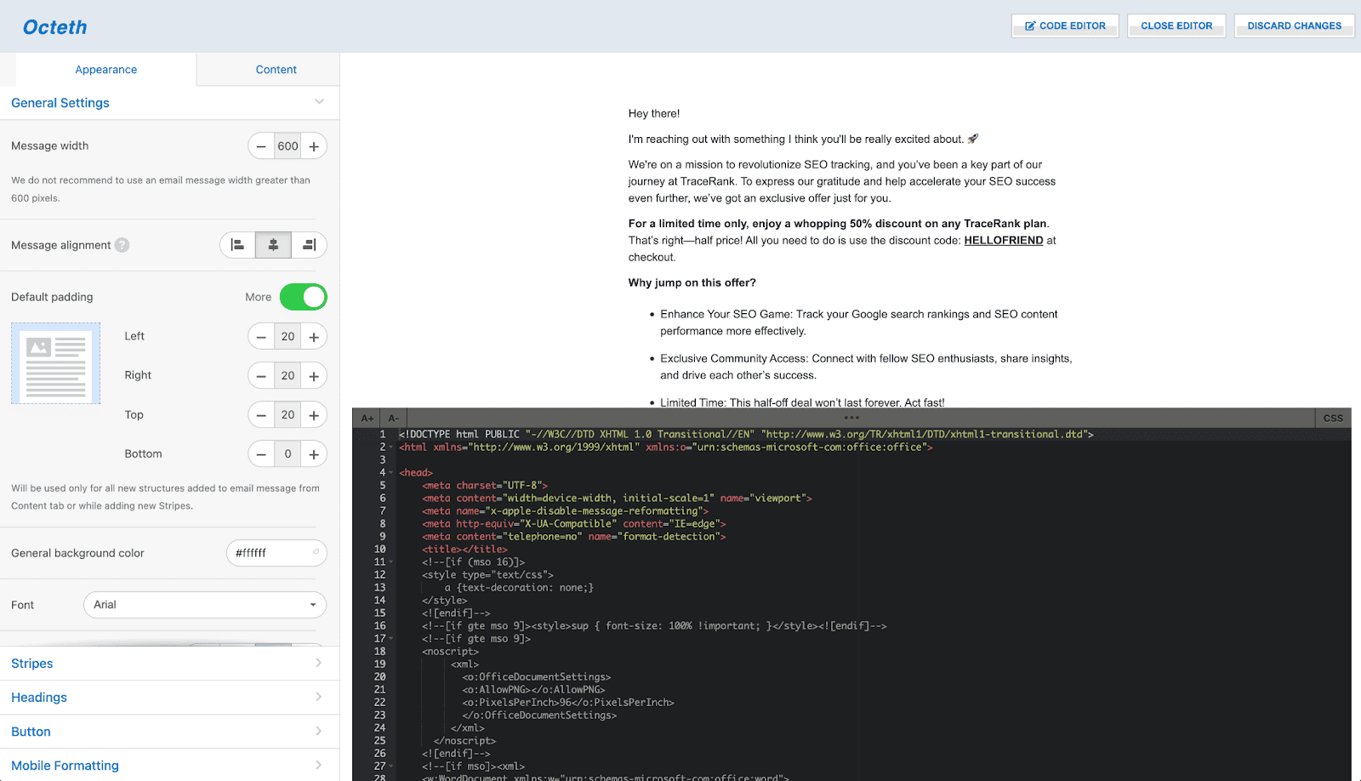Click the A+ icon to enlarge code text

(366, 418)
